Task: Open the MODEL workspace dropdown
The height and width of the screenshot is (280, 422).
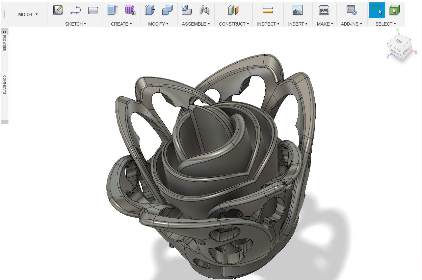Action: pos(28,14)
